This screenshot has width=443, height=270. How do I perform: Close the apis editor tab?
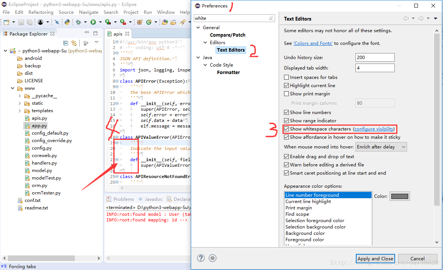(127, 34)
